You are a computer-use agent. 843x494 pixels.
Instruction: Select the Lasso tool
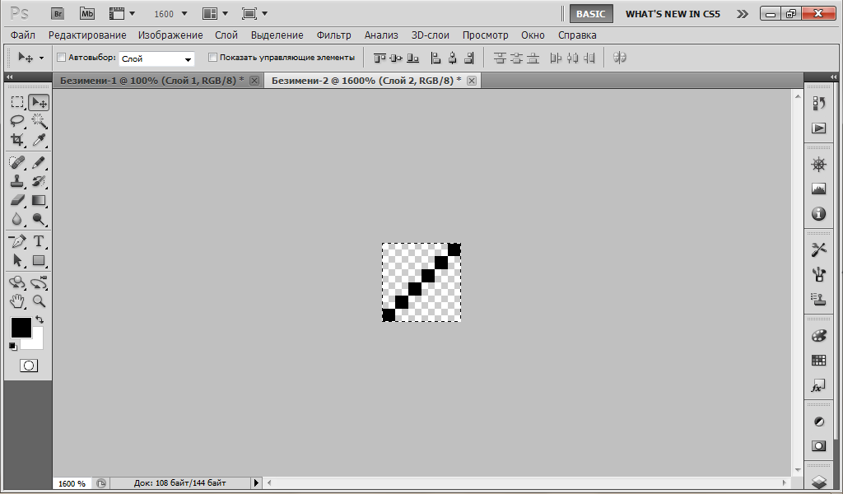click(x=17, y=121)
